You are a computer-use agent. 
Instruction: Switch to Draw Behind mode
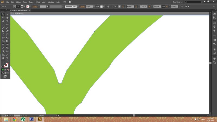coord(5,73)
